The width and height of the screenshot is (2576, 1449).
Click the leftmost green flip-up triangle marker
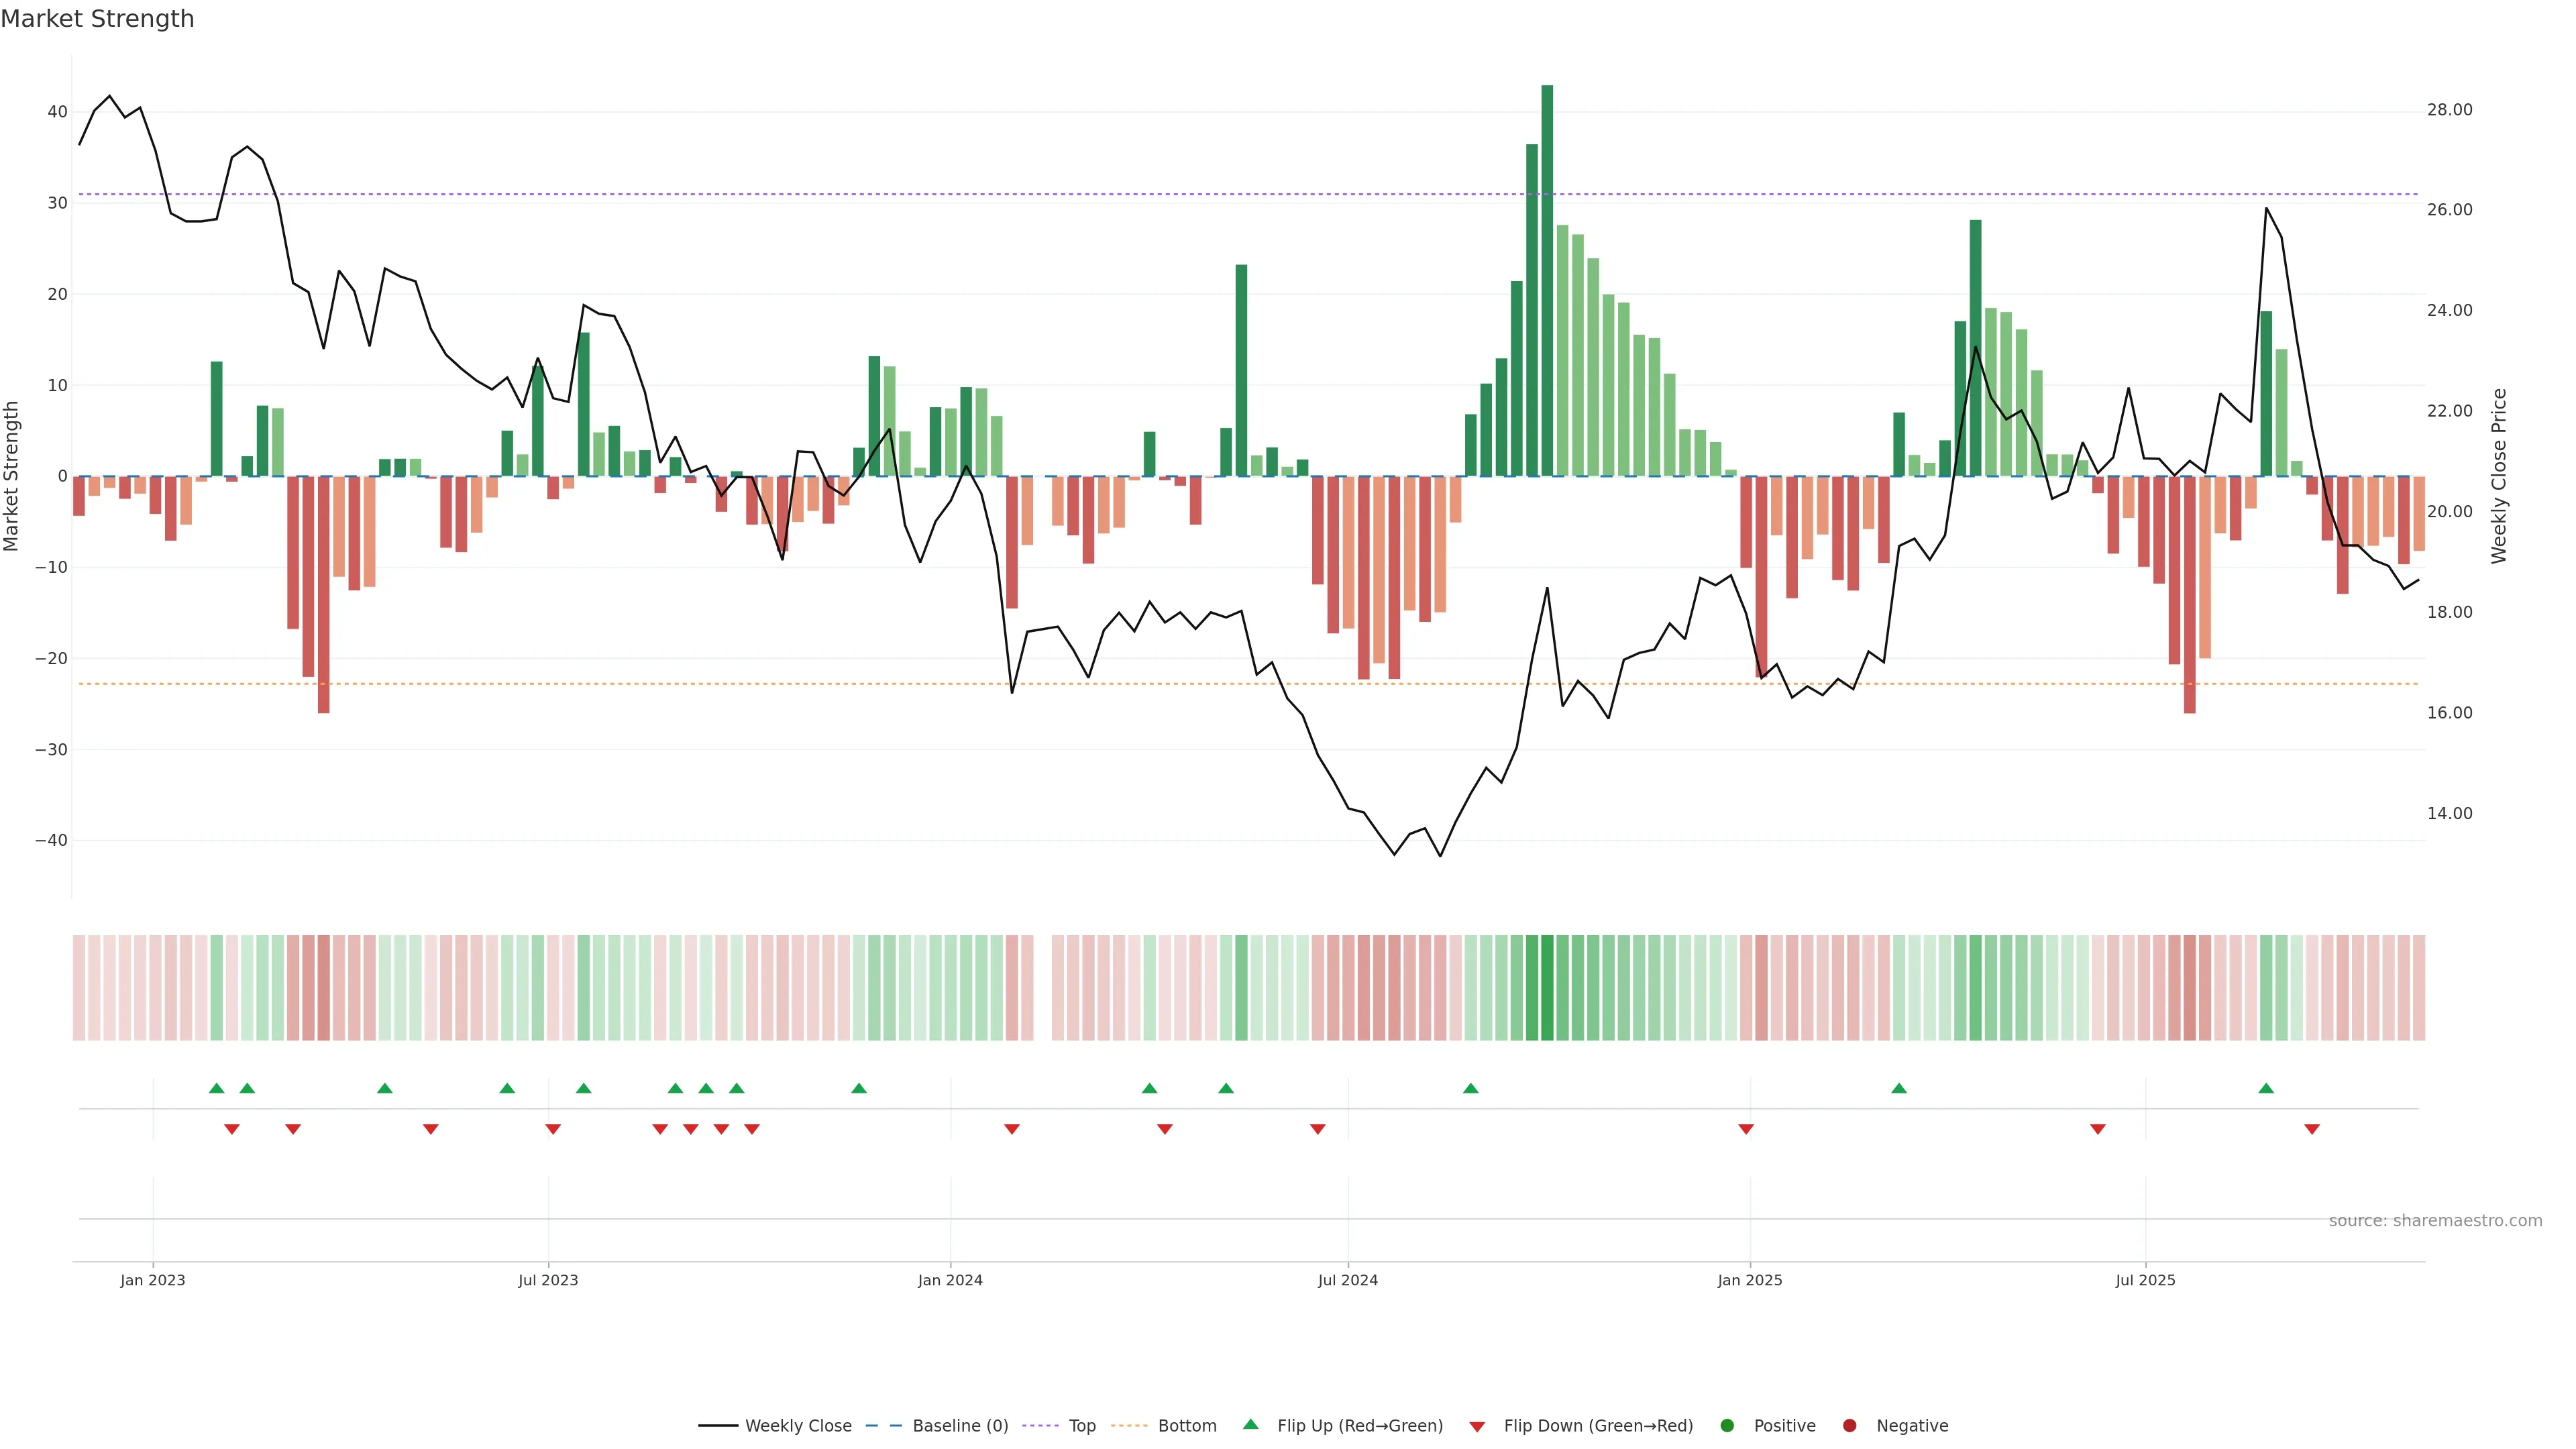pos(217,1088)
